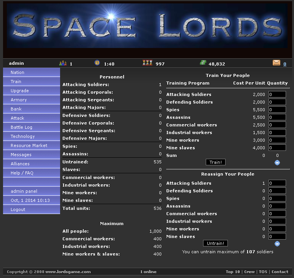The height and width of the screenshot is (278, 294).
Task: Open the Top 10 footer link
Action: [233, 272]
